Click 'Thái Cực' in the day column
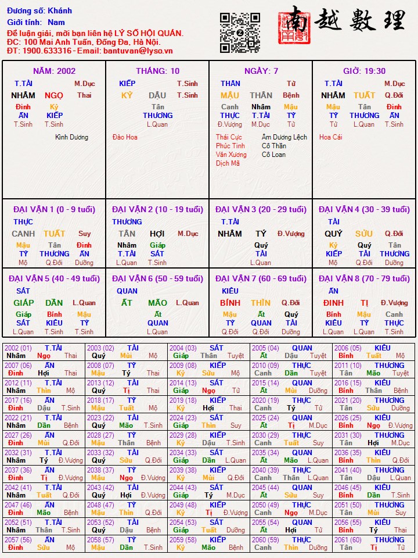Viewport: 418px width, 558px height. [x=229, y=137]
